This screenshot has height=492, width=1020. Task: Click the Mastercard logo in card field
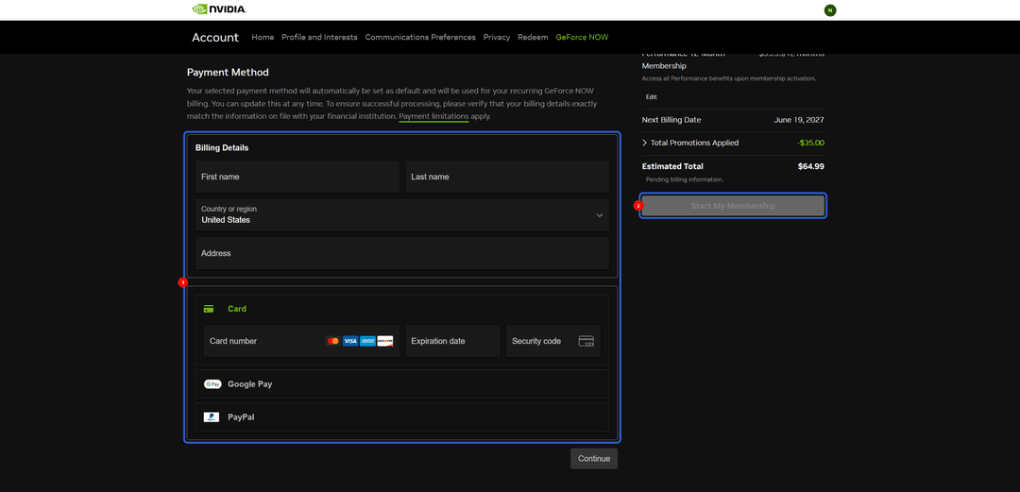333,341
